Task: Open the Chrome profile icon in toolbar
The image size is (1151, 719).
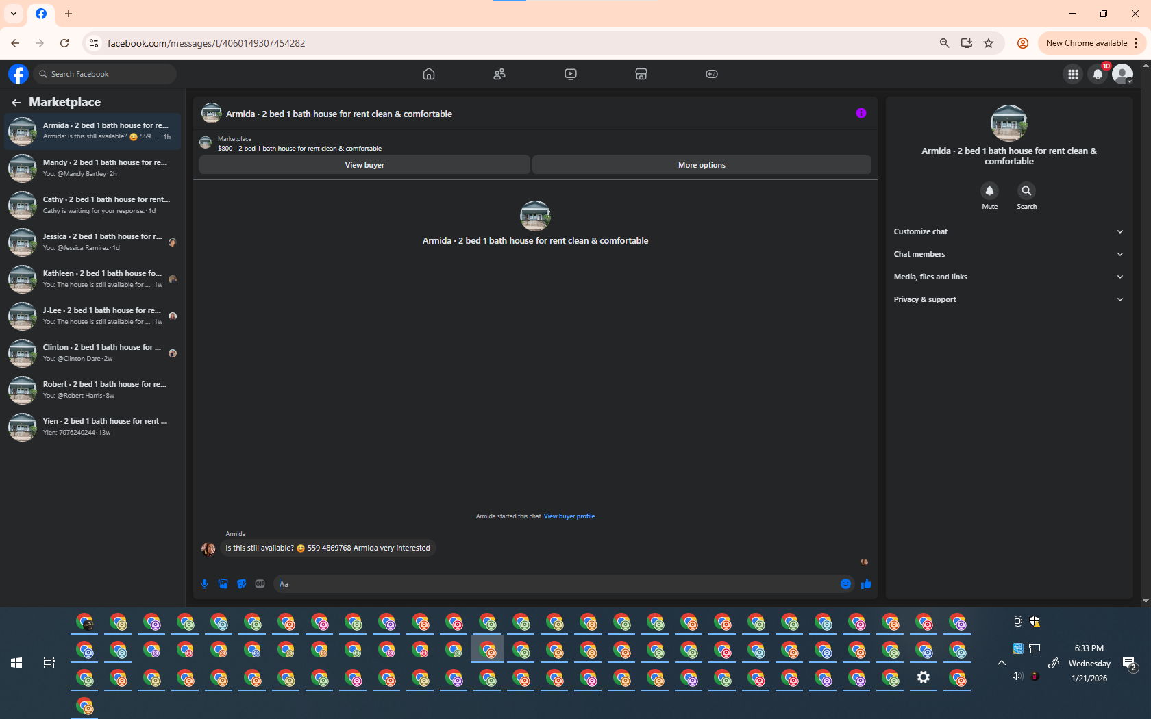Action: (x=1023, y=43)
